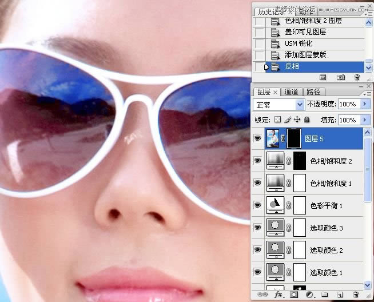Hide the 选取颜色 2 layer

(x=257, y=249)
